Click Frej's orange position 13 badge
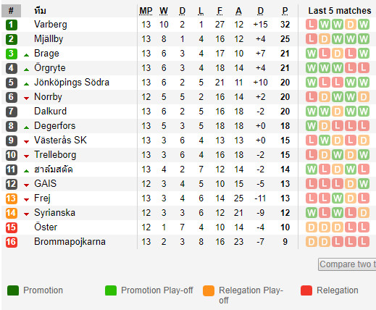The height and width of the screenshot is (310, 376). click(12, 198)
